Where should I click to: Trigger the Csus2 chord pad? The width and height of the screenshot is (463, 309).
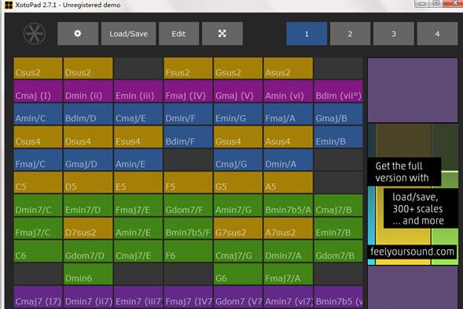tap(38, 68)
